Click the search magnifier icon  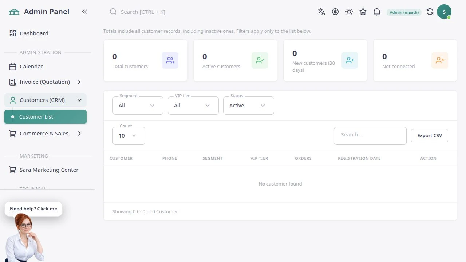point(113,12)
